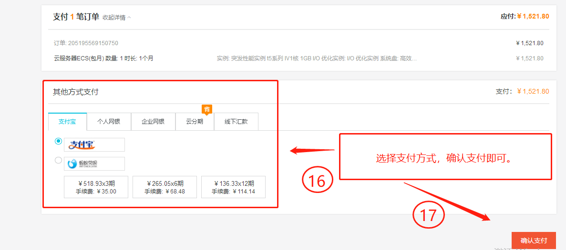The height and width of the screenshot is (250, 566).
Task: Click the 确认支付 button
Action: coord(534,240)
